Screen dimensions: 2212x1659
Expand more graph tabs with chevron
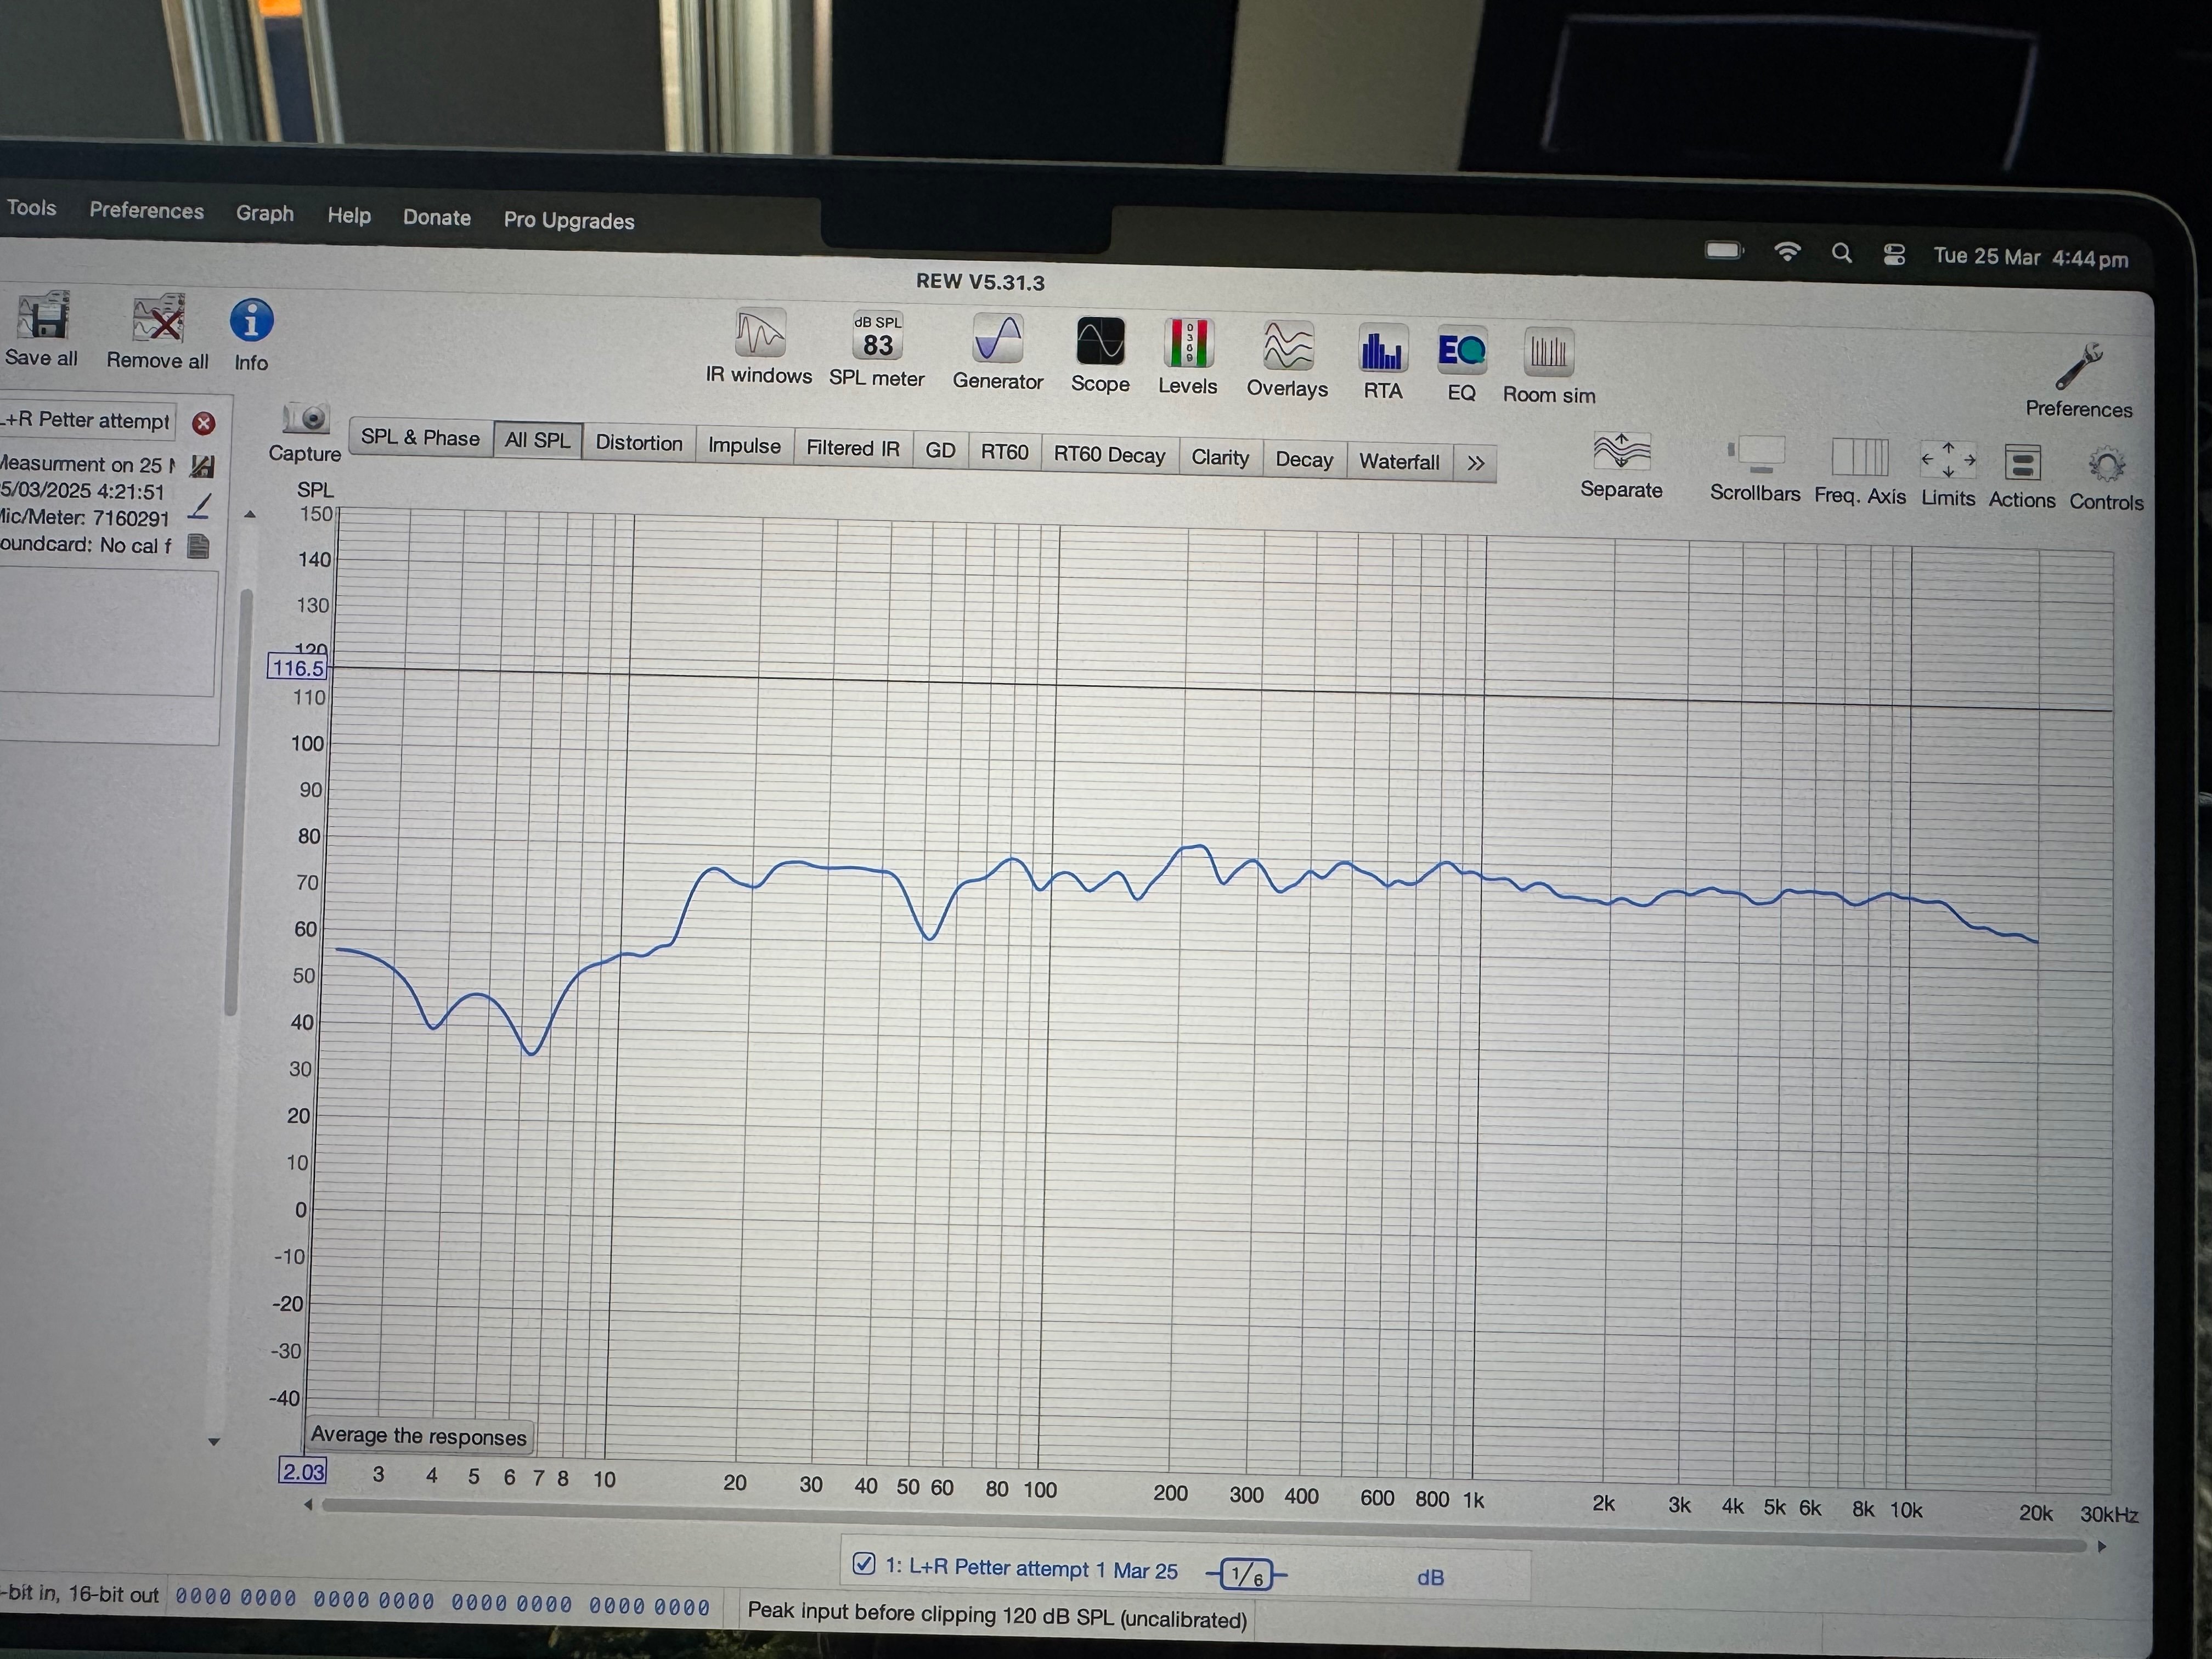tap(1475, 463)
